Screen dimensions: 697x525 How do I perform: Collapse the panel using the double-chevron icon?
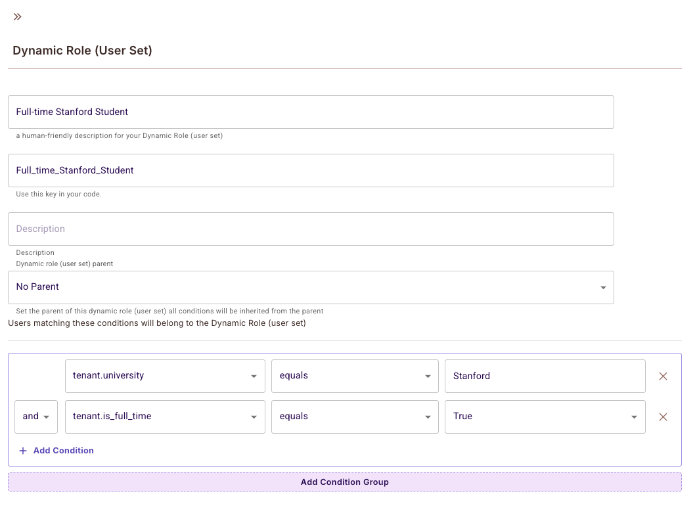(17, 16)
